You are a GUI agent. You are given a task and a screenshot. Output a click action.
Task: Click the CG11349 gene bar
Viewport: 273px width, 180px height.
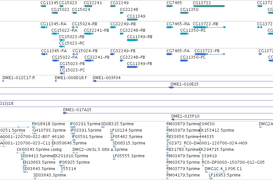tap(133, 20)
